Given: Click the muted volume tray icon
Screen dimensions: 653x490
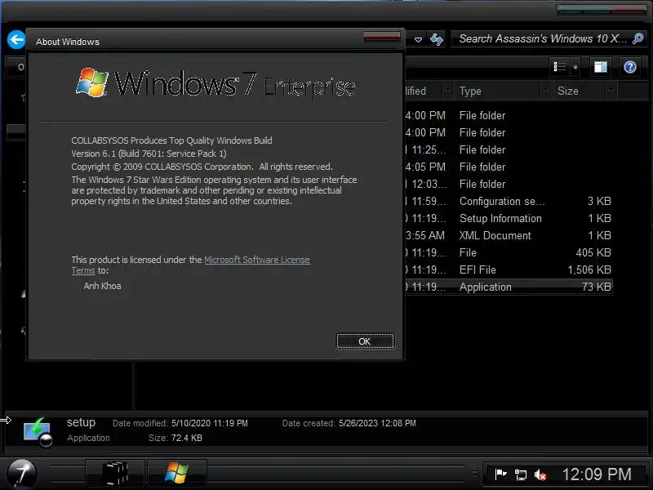Looking at the screenshot, I should tap(540, 474).
